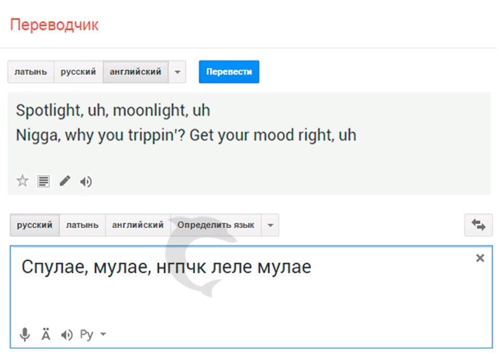499x362 pixels.
Task: Toggle русский beside the Определить язык option
Action: tap(35, 225)
